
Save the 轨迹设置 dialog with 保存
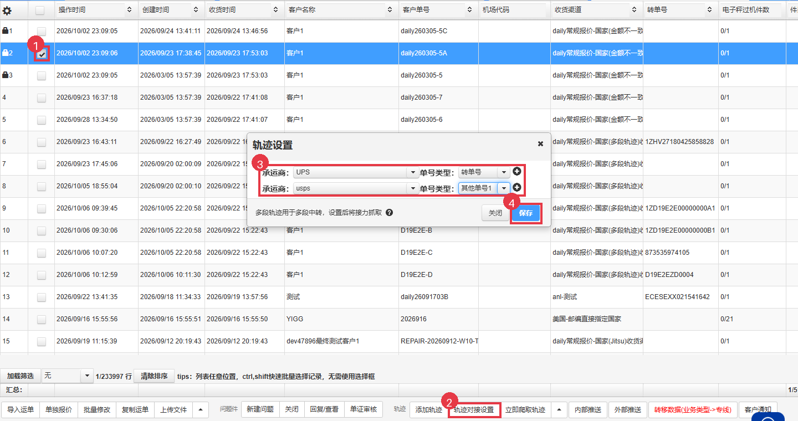point(525,213)
